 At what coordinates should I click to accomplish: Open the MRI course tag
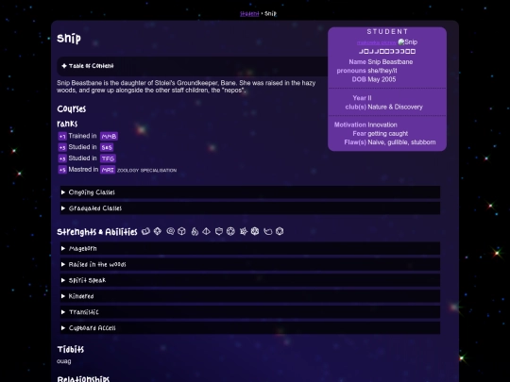[x=108, y=170]
